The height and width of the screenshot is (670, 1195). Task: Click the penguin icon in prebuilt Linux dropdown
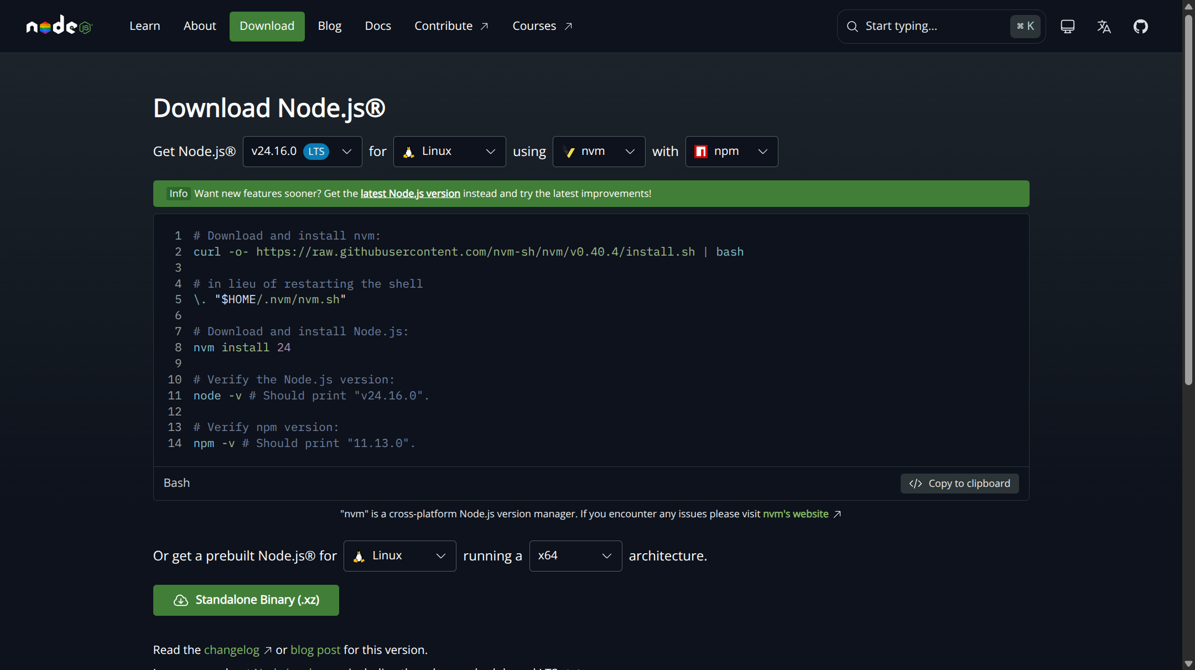click(359, 557)
